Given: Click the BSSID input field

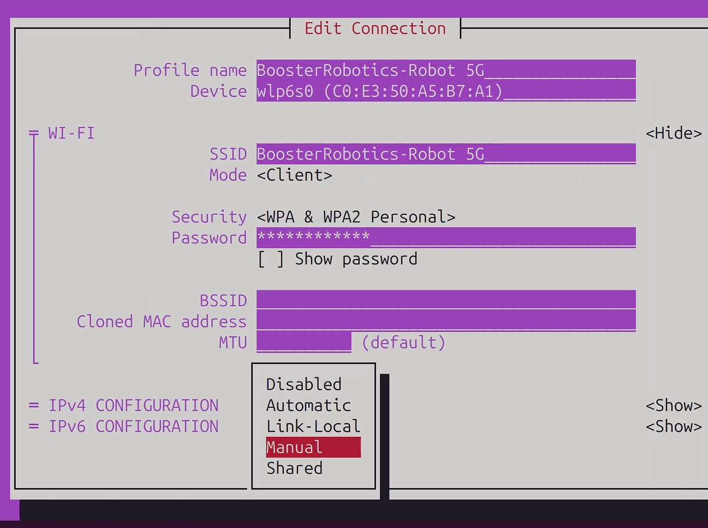Looking at the screenshot, I should [446, 300].
